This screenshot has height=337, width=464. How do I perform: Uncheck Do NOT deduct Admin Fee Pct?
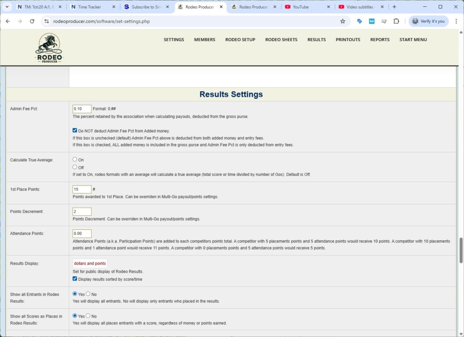coord(75,130)
